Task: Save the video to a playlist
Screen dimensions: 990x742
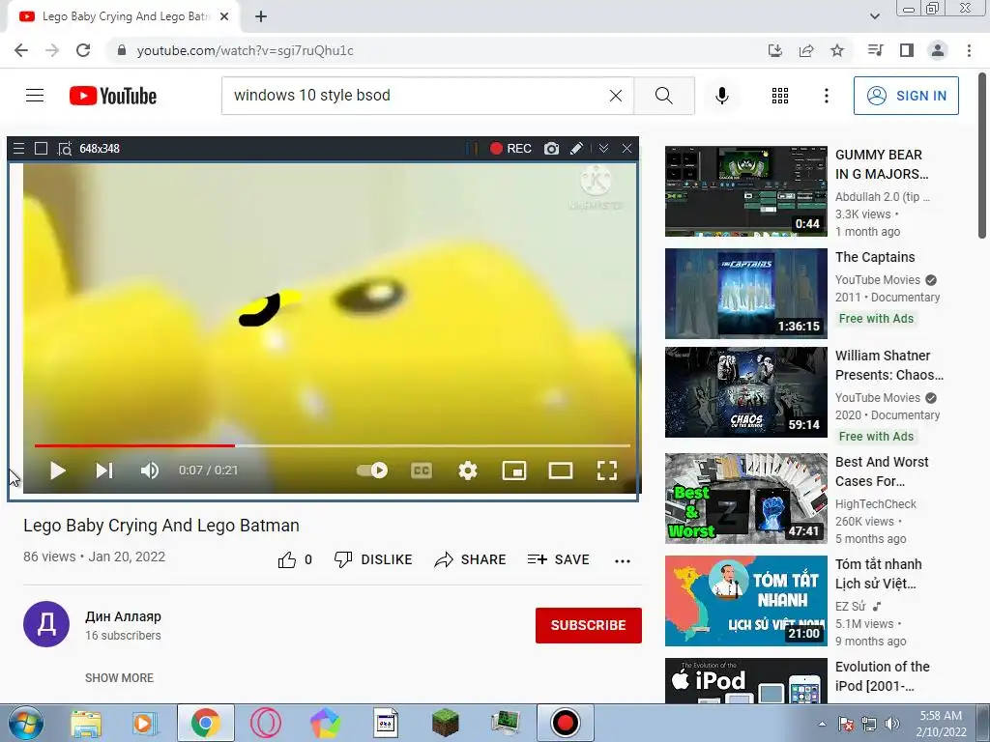Action: point(559,559)
